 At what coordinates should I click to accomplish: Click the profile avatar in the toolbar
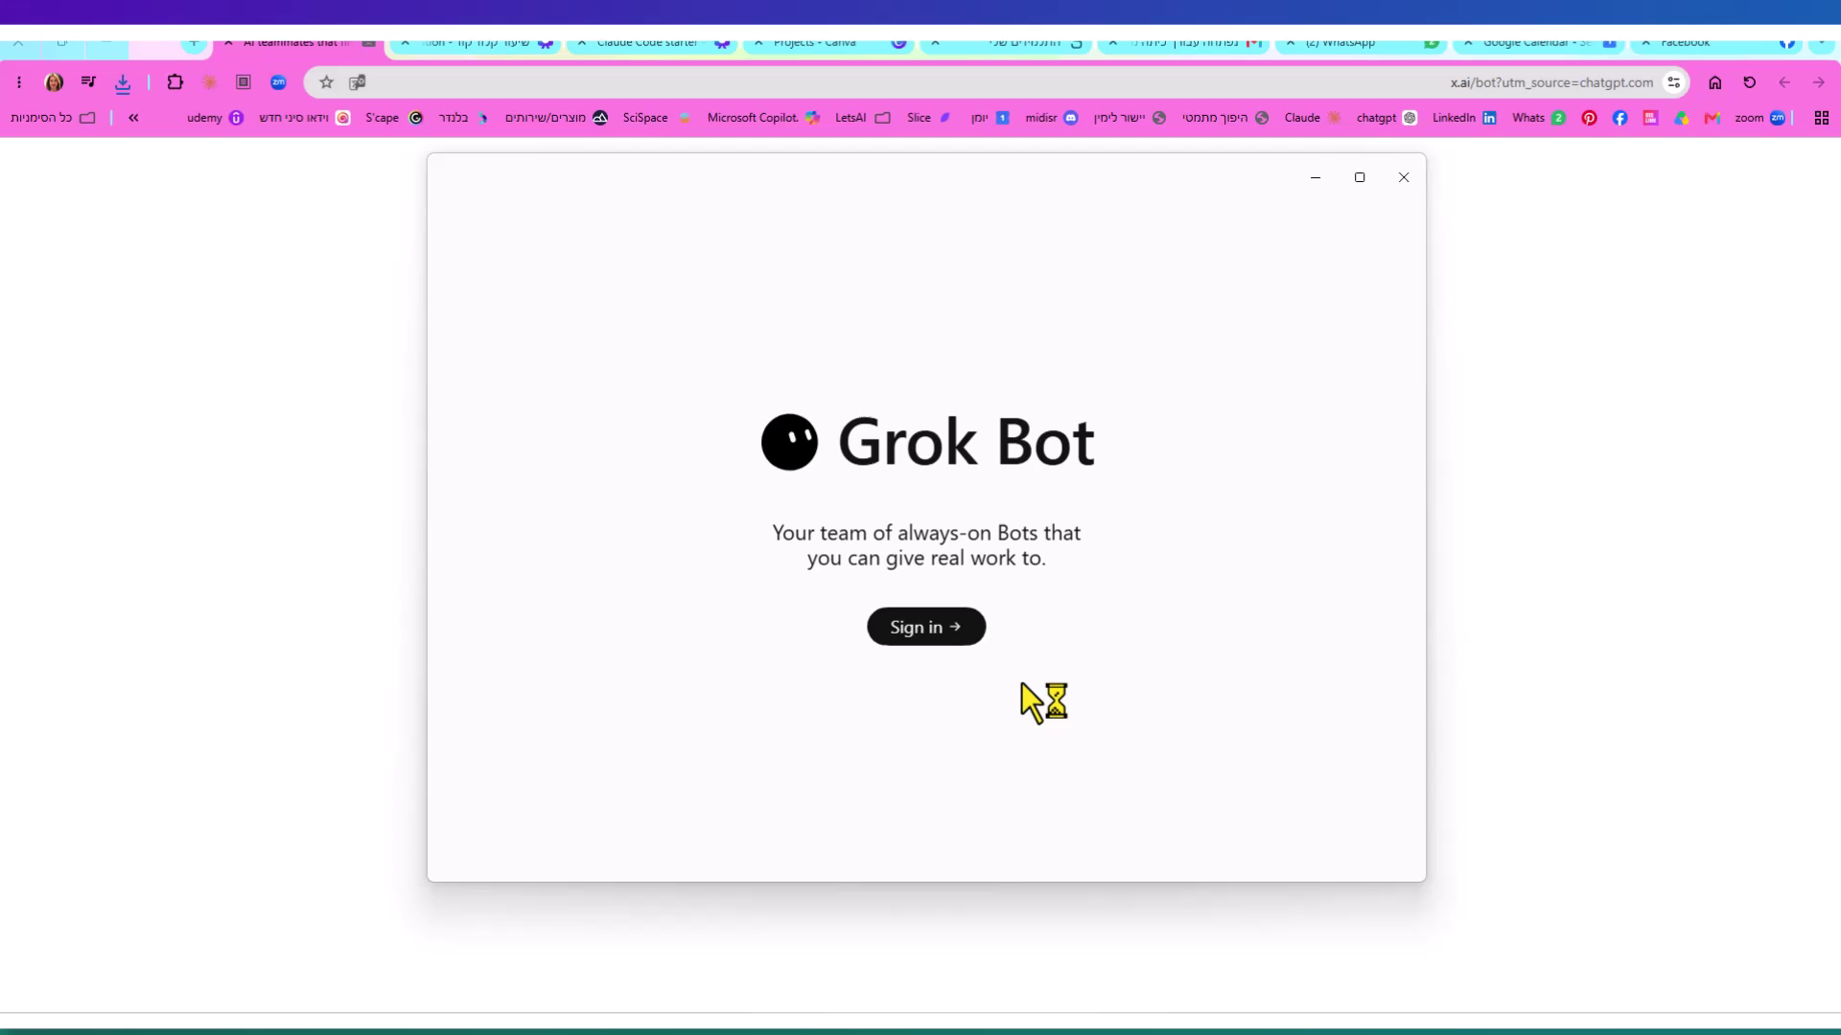point(54,82)
